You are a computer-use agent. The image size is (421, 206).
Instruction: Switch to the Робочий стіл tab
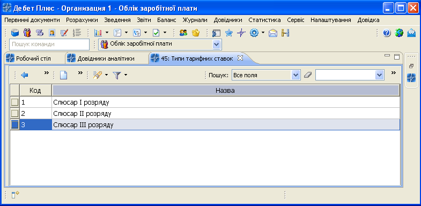click(34, 58)
